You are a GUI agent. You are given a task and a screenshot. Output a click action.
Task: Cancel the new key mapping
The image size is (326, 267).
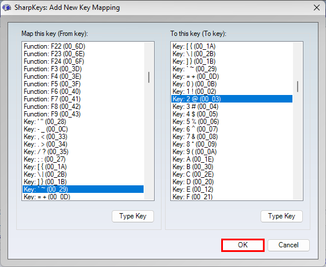(x=288, y=245)
